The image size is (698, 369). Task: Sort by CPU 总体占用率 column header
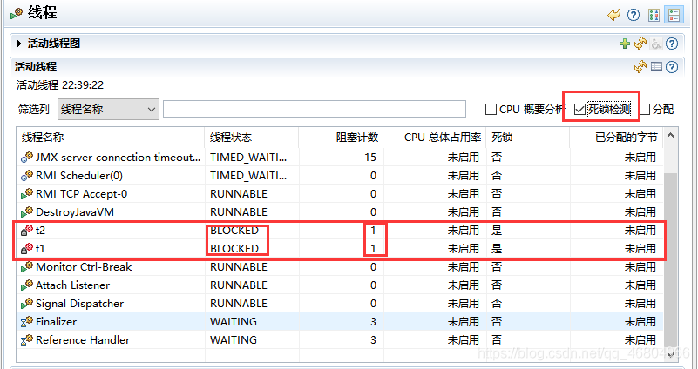(435, 138)
